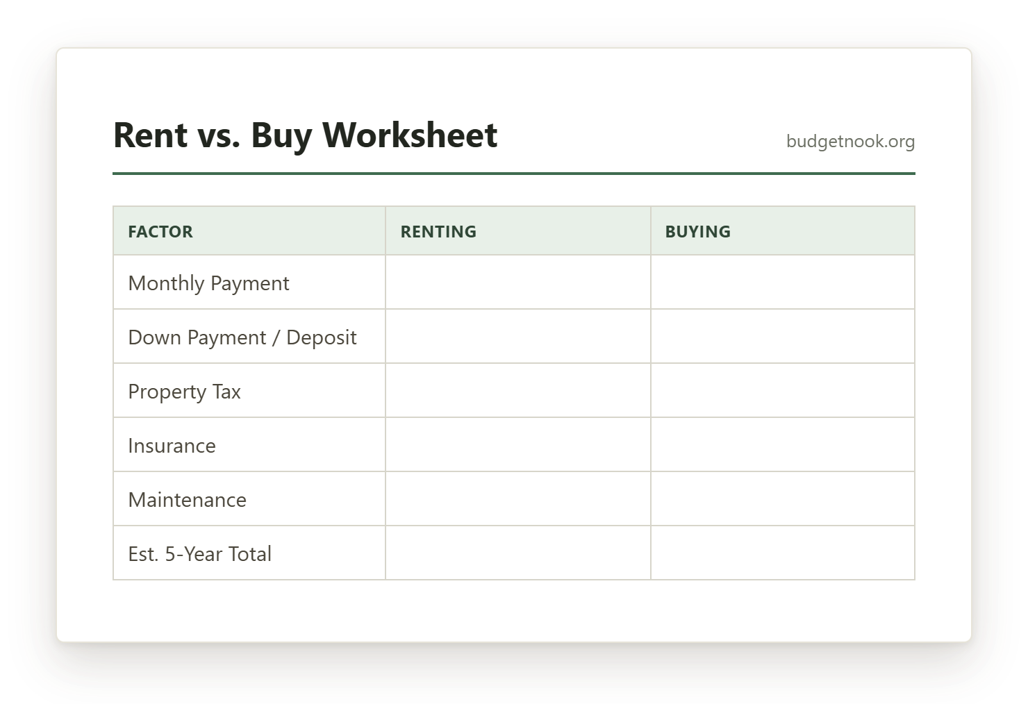The width and height of the screenshot is (1028, 704).
Task: Click the Down Payment / Deposit label
Action: (x=242, y=337)
